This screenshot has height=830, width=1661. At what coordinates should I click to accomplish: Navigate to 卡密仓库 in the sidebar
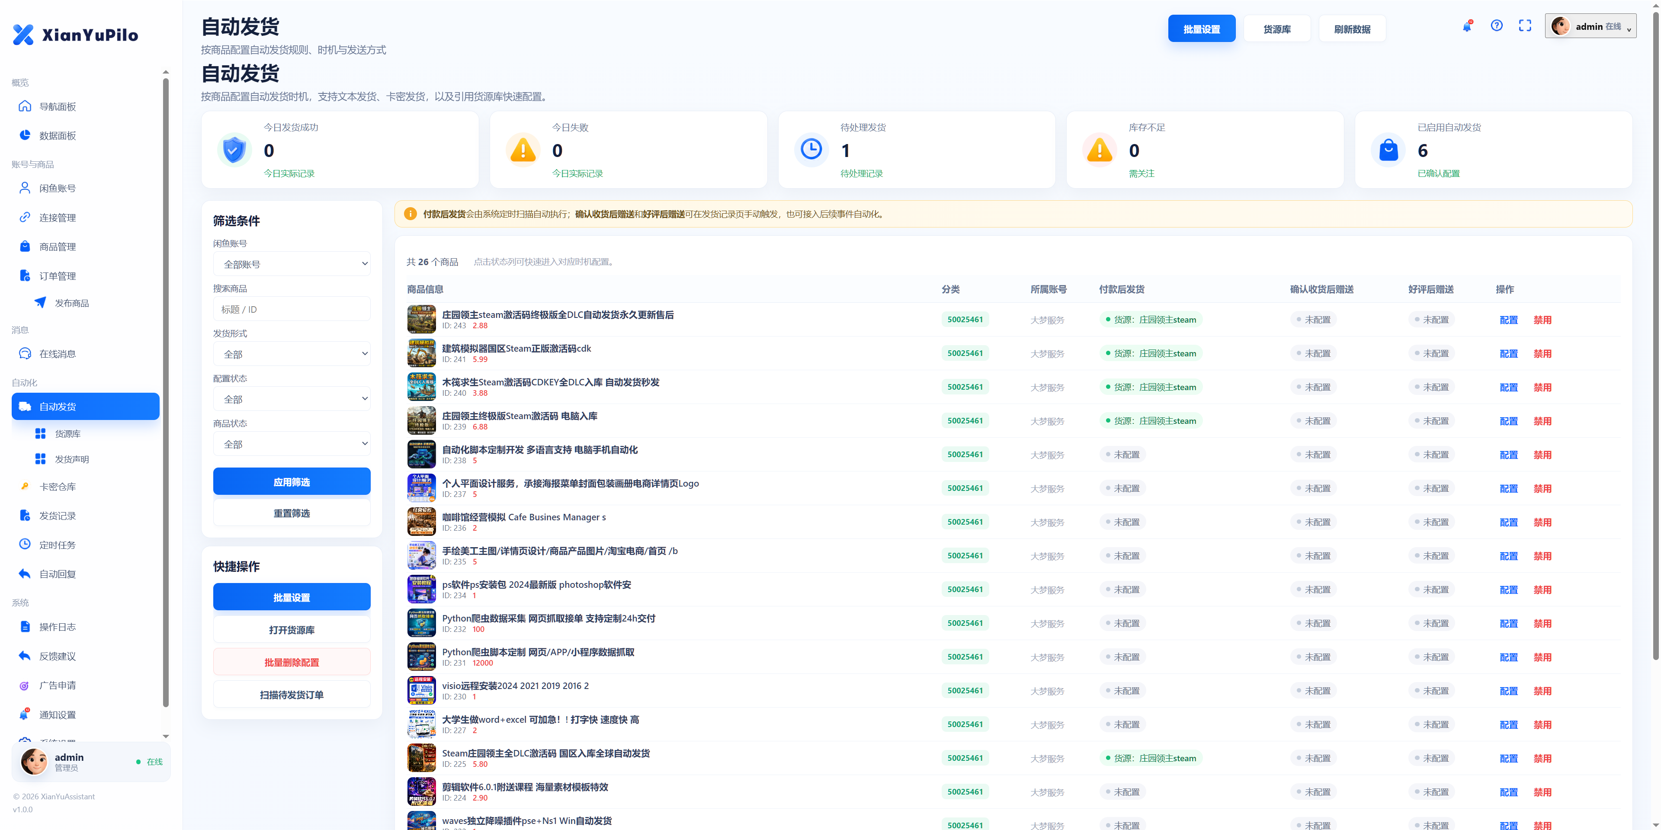[x=85, y=486]
